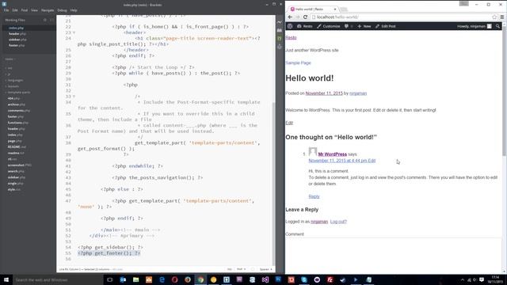Screen dimensions: 507x285
Task: Click the localhost address bar
Action: pos(400,17)
